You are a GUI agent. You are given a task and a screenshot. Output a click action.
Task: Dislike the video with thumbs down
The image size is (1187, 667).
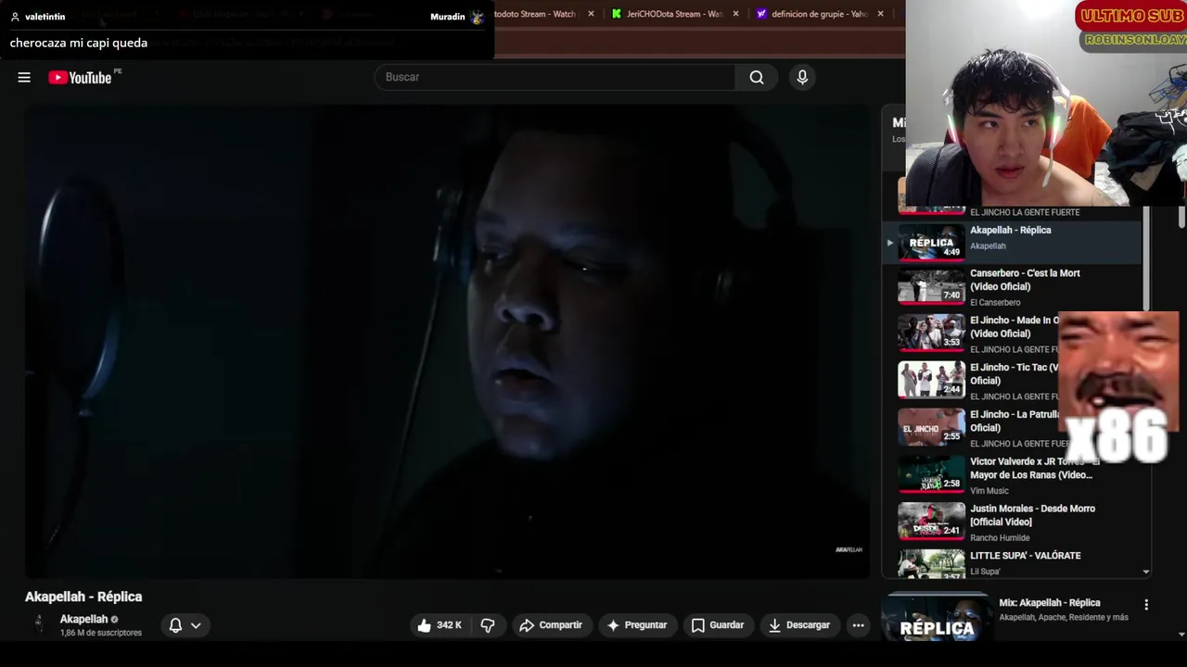(488, 625)
